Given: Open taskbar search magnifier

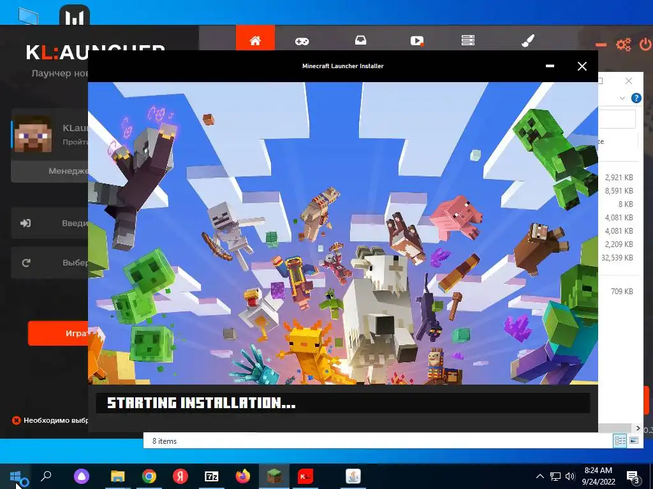Looking at the screenshot, I should click(46, 476).
